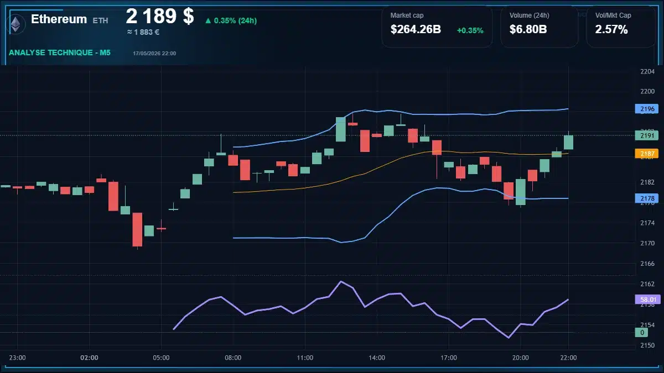664x373 pixels.
Task: Click the "05:00" time axis label
Action: (161, 358)
